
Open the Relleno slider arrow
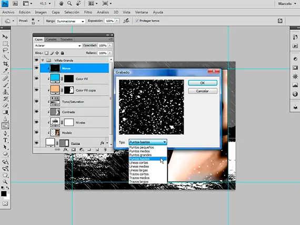[x=110, y=53]
